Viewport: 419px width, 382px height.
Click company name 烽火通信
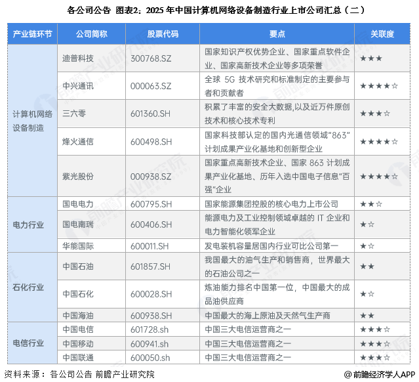(78, 142)
